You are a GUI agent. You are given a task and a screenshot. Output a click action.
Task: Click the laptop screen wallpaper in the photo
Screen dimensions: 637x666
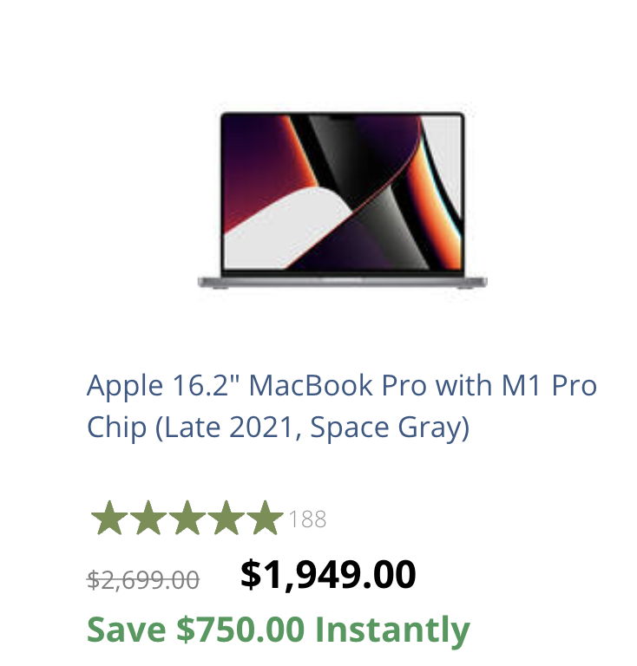pos(343,192)
